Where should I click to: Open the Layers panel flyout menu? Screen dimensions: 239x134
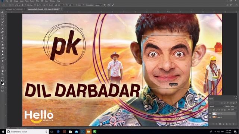coord(236,99)
